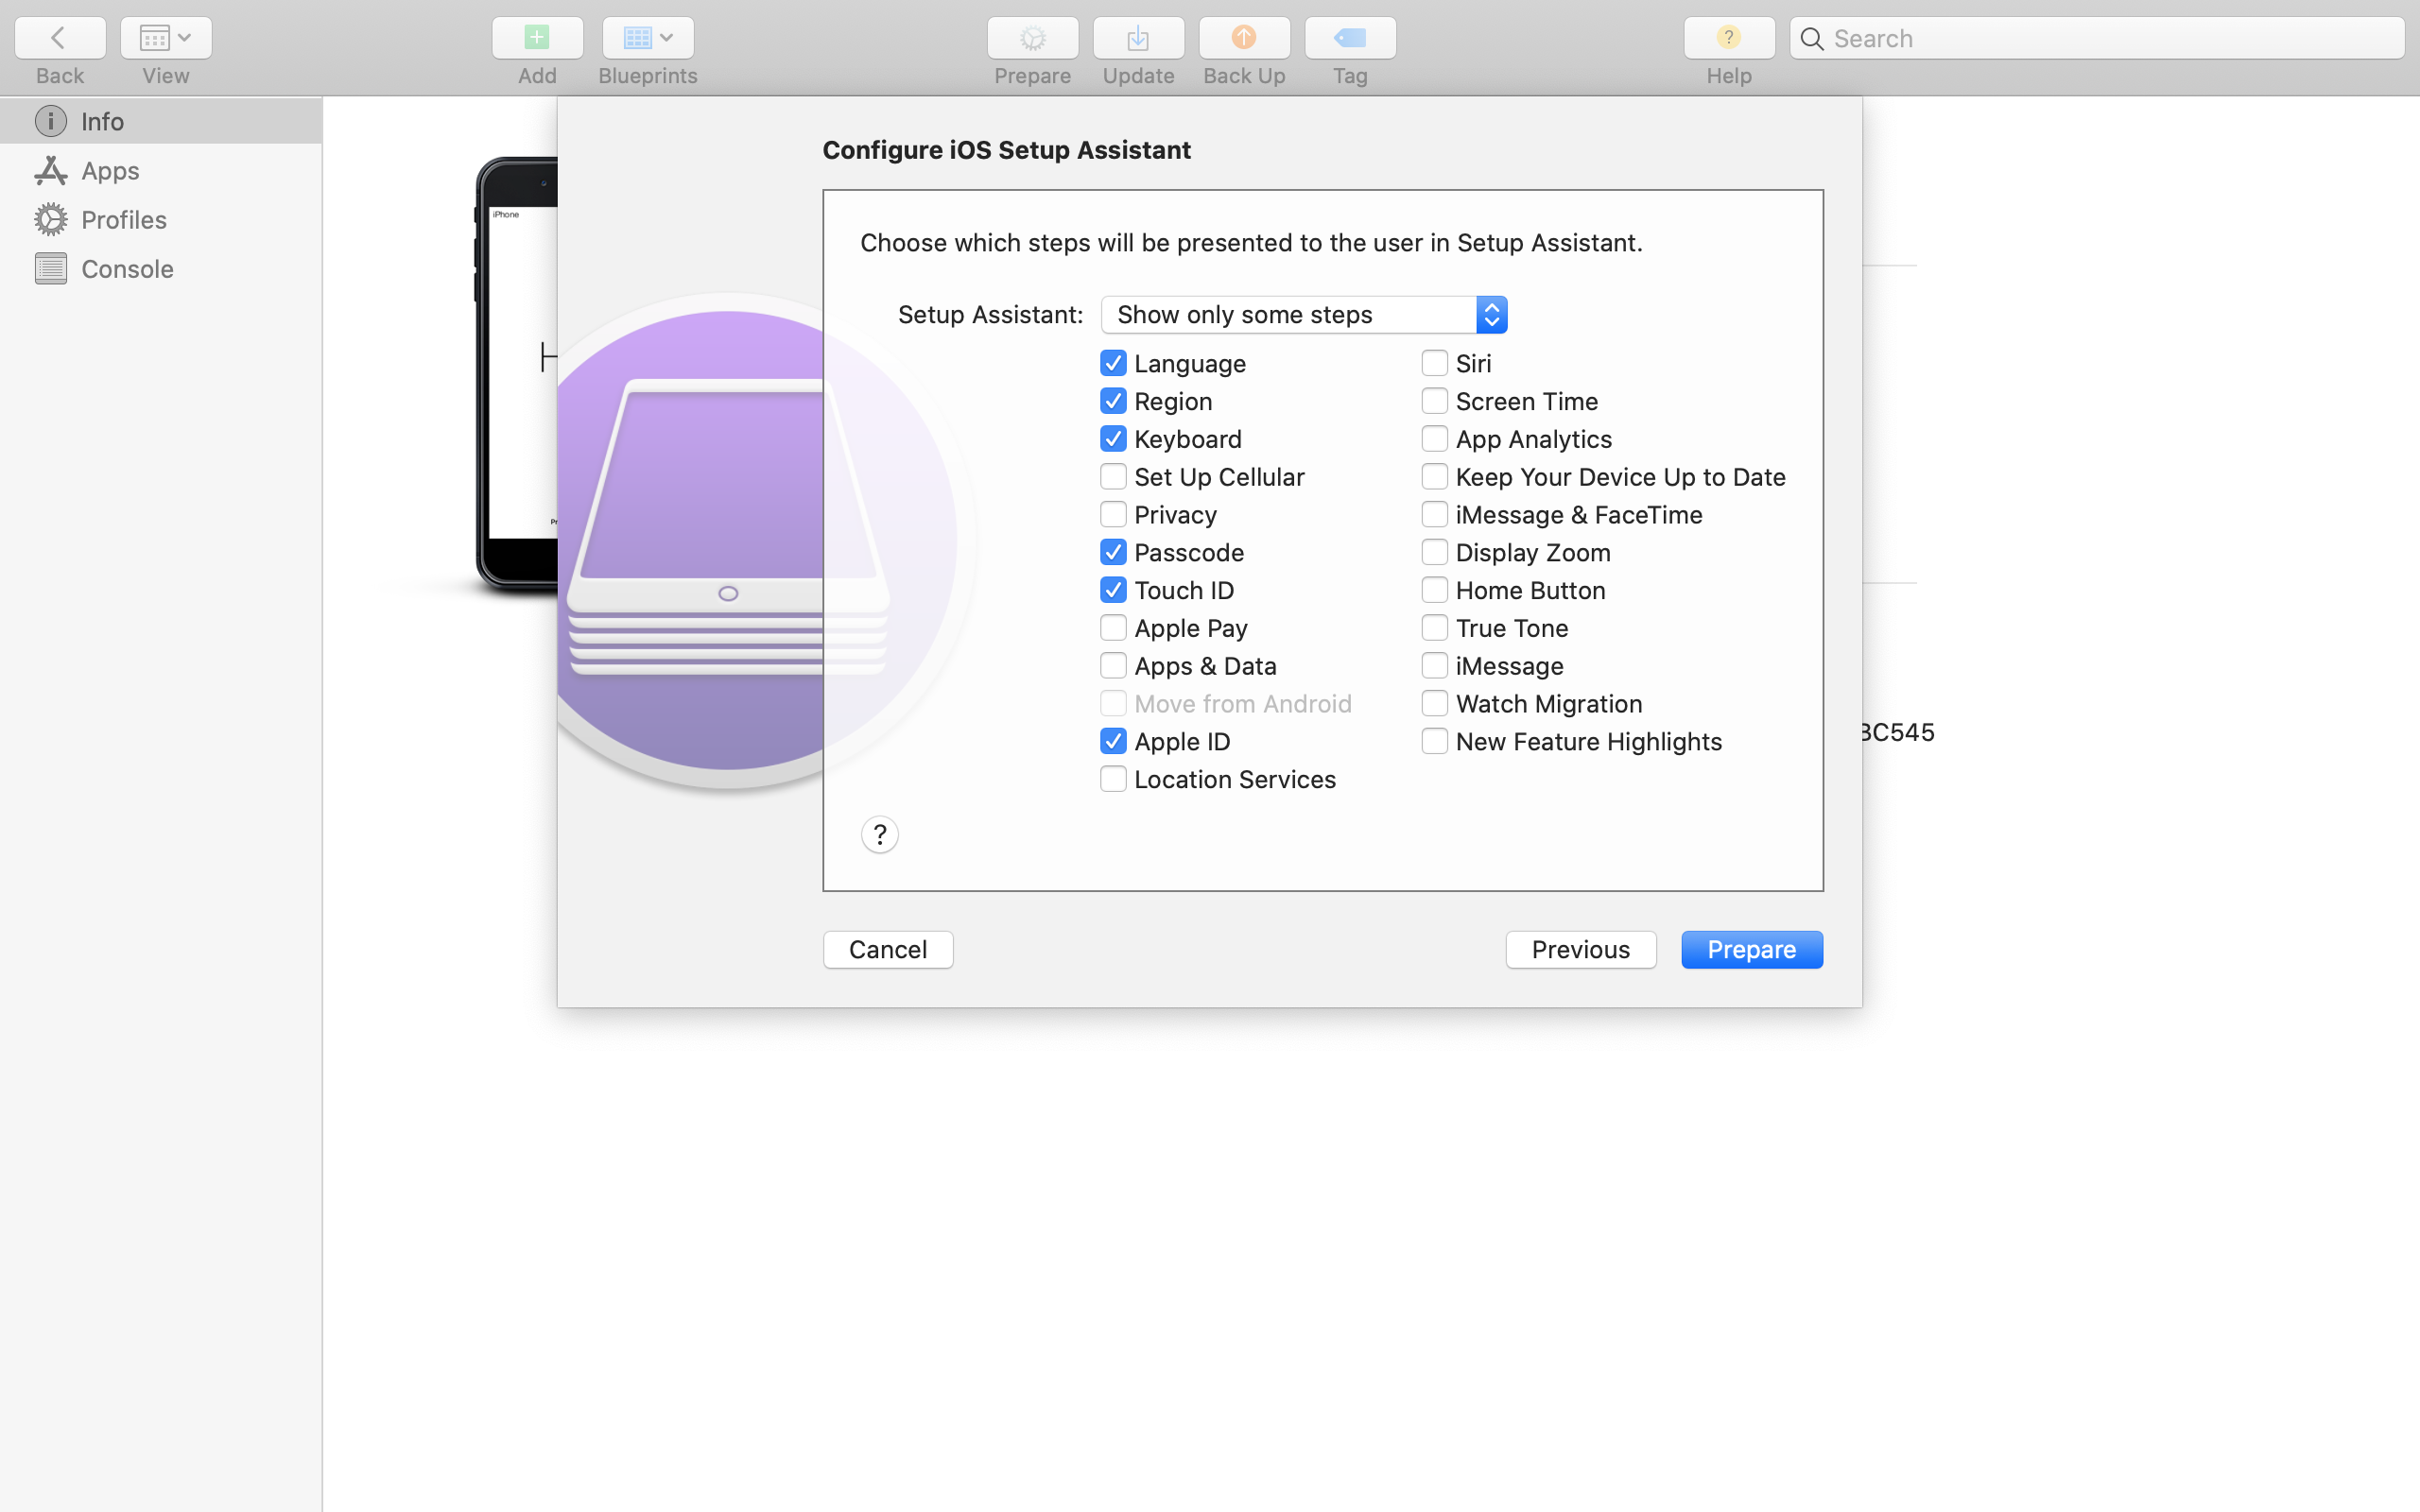Open the Help toolbar icon
The image size is (2420, 1512).
(1727, 38)
